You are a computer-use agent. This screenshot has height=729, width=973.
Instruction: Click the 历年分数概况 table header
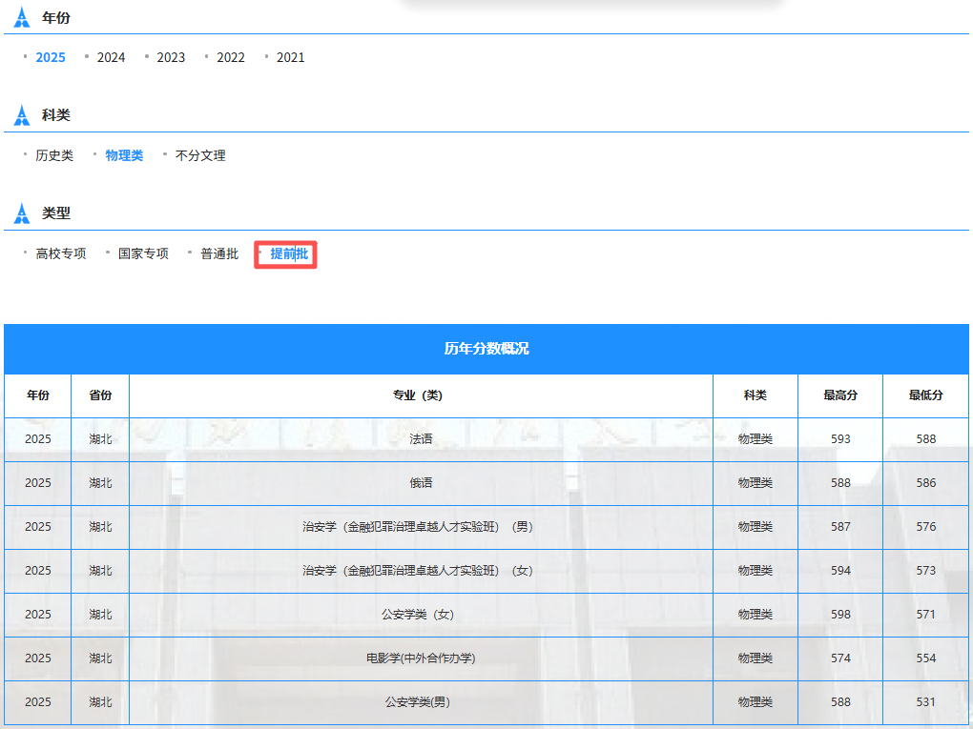click(x=486, y=349)
